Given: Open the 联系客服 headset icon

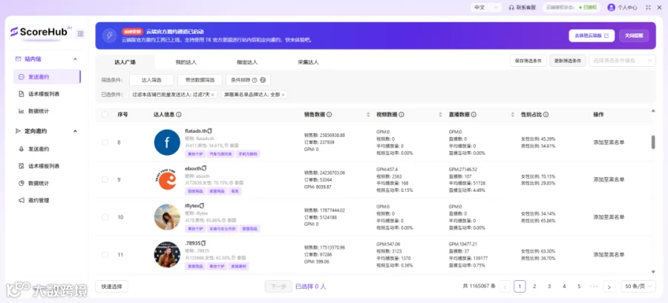Looking at the screenshot, I should (511, 7).
